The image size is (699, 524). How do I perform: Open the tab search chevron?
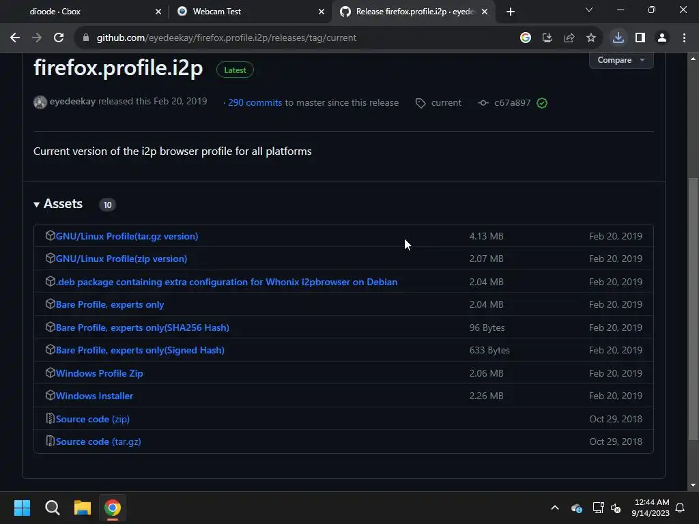point(589,10)
